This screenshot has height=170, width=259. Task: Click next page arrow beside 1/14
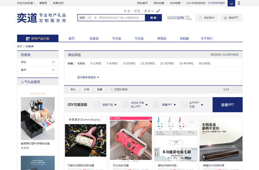(237, 89)
